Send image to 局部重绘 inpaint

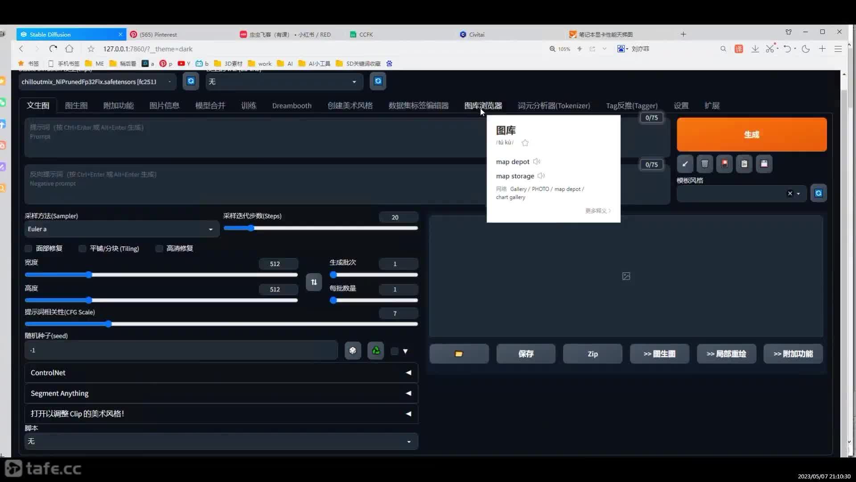(x=726, y=354)
